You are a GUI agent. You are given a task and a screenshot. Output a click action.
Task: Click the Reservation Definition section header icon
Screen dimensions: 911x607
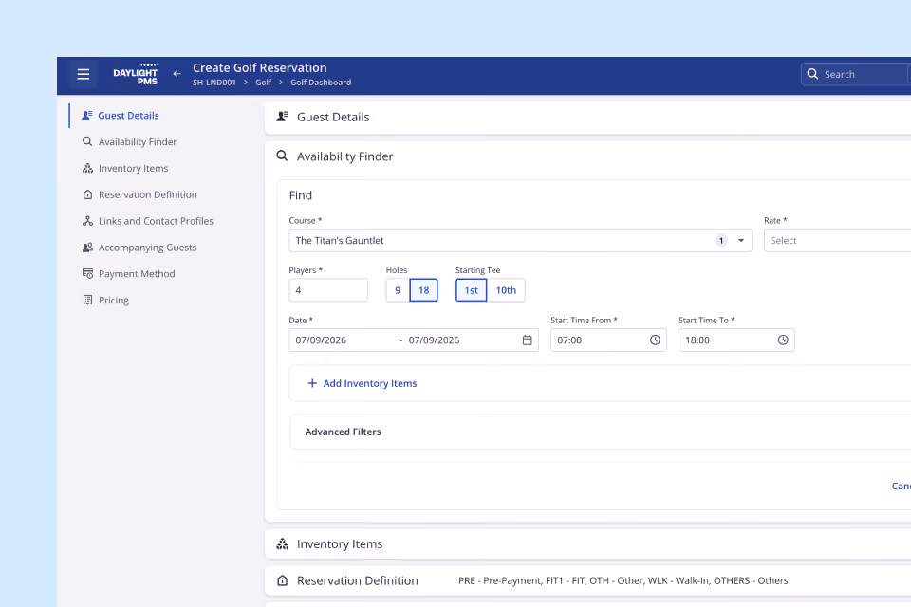[283, 580]
